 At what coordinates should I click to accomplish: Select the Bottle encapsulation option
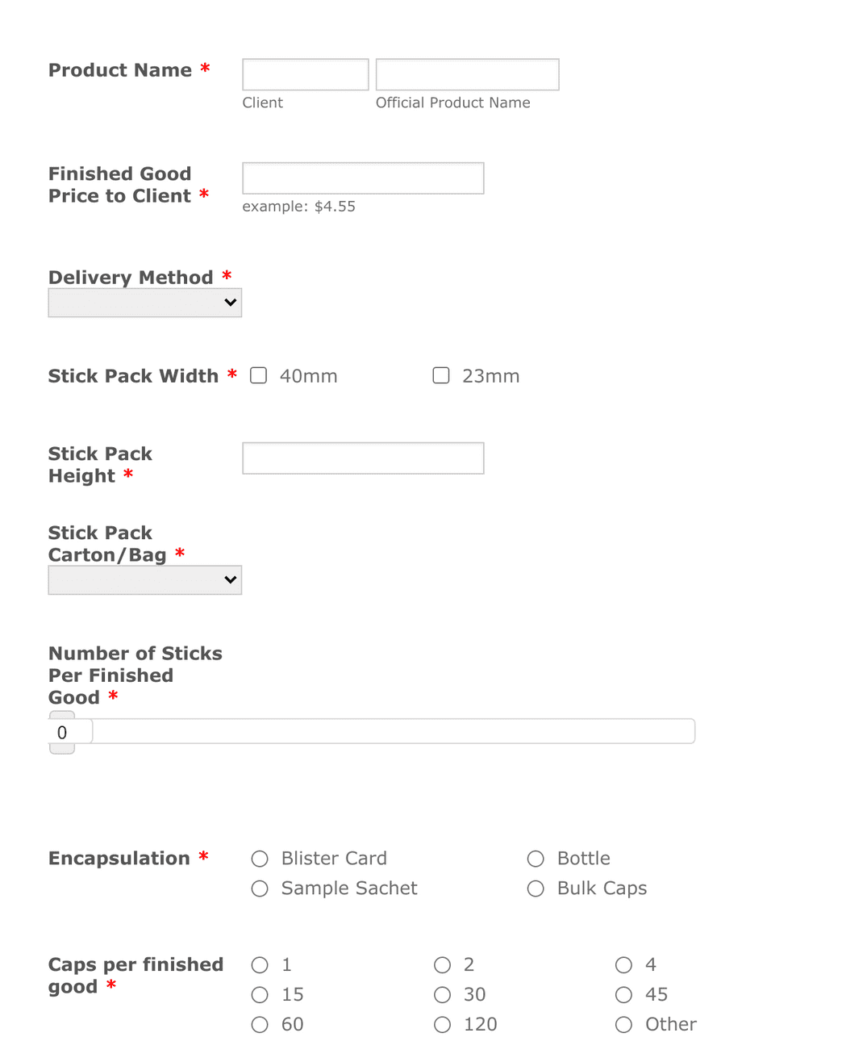pos(536,859)
